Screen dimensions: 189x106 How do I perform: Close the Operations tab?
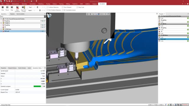pos(8,14)
